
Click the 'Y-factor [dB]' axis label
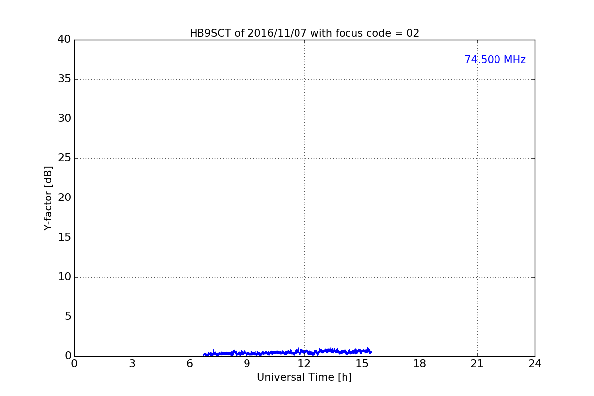pos(48,198)
